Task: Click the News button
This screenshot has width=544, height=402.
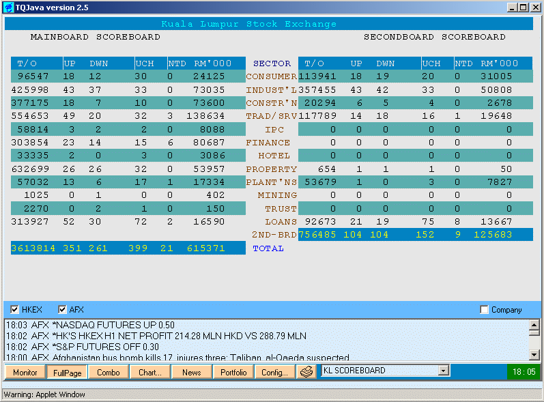Action: click(x=192, y=372)
